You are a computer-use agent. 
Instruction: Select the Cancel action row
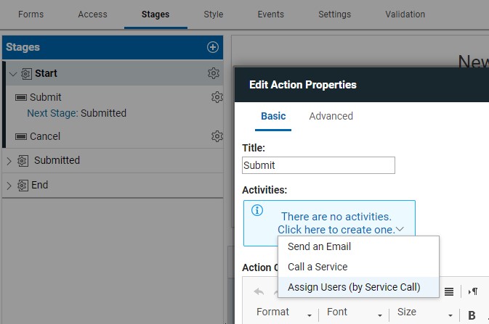pyautogui.click(x=115, y=136)
